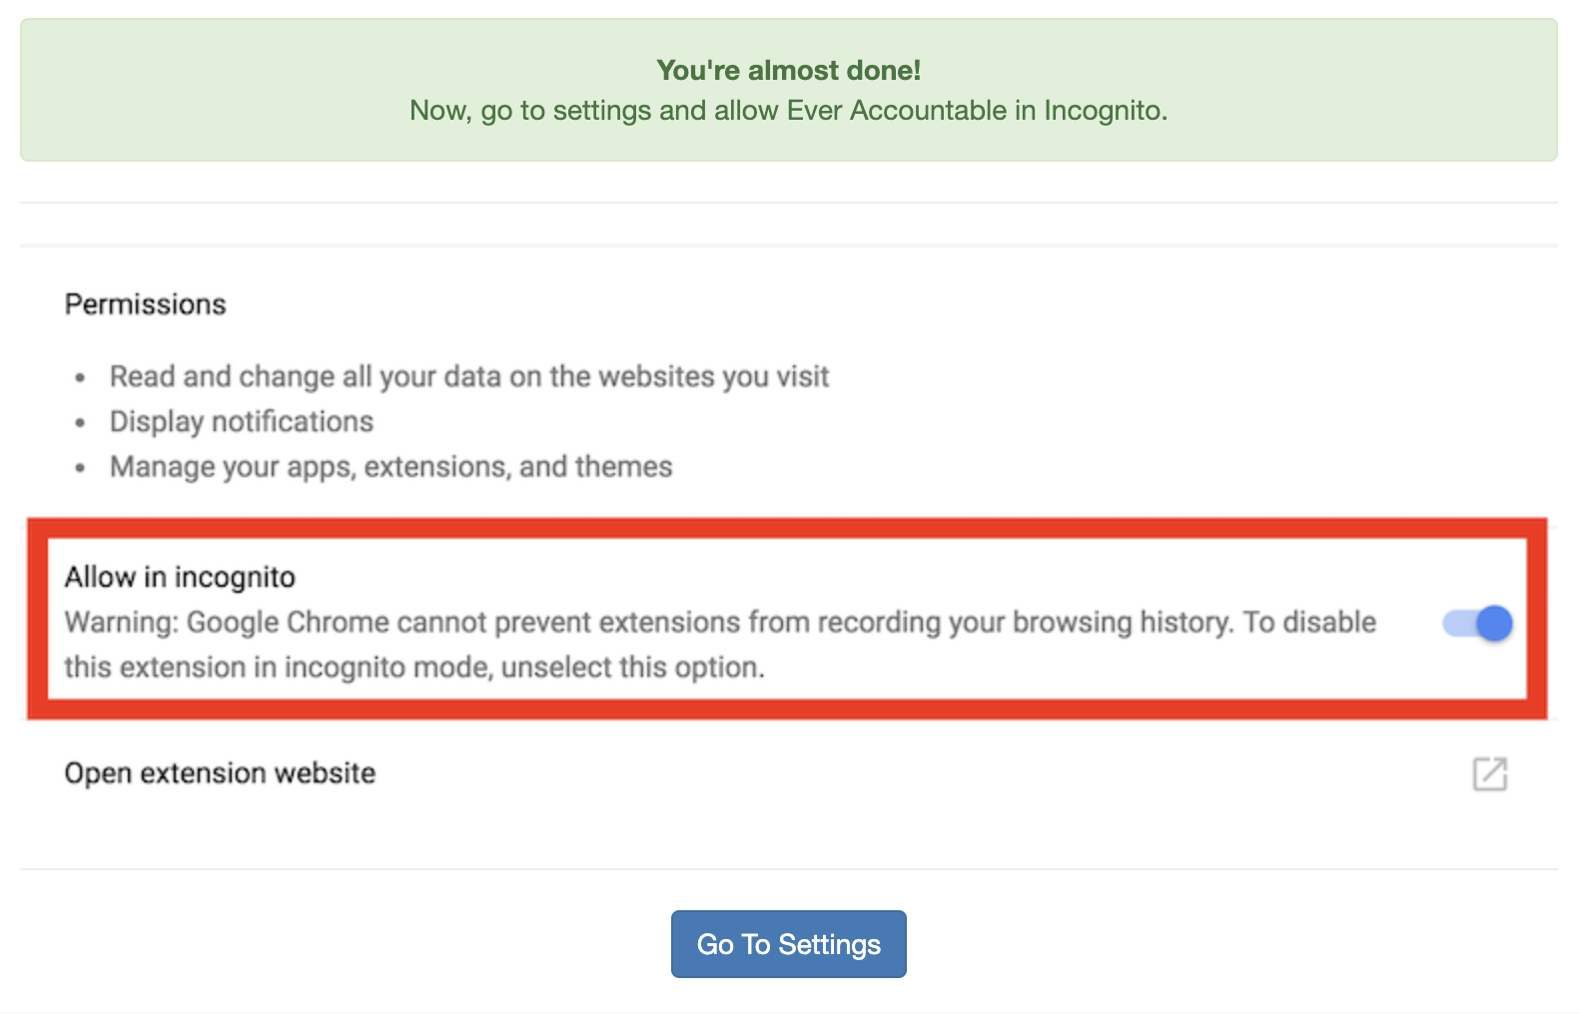Toggle the Allow in incognito switch
Screen dimensions: 1580x1014
1477,624
